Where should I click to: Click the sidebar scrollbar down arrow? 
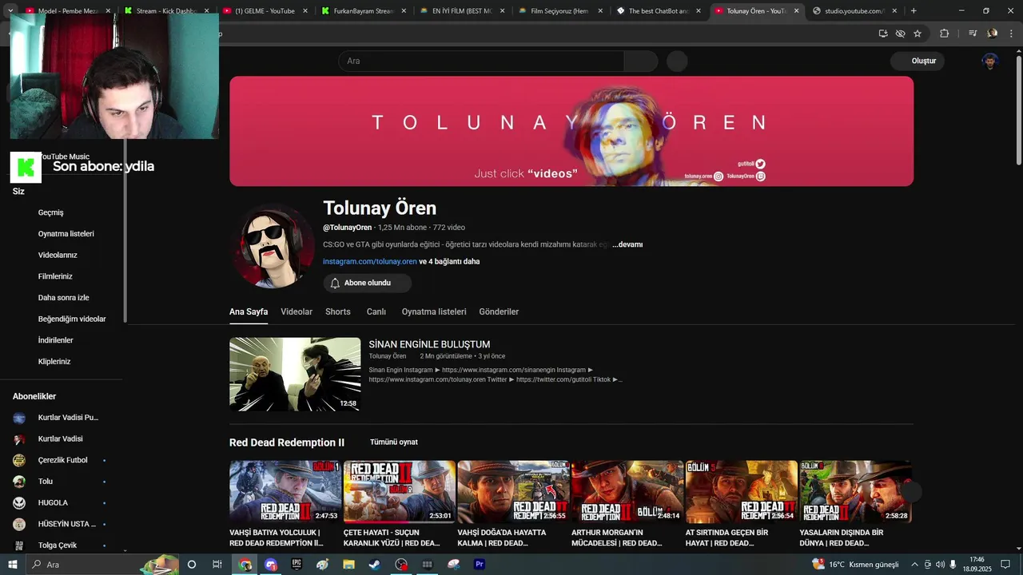125,549
